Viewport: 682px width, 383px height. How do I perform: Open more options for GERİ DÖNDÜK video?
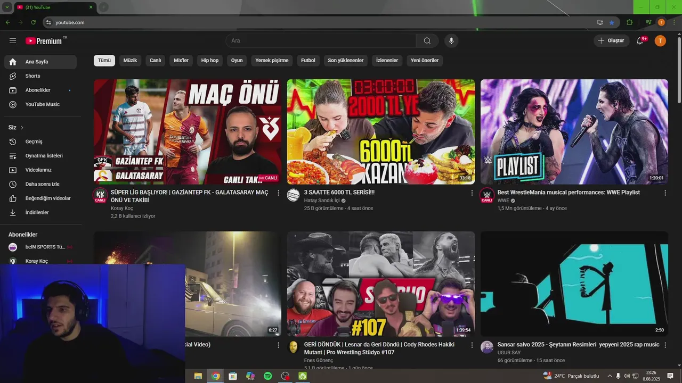(x=472, y=345)
